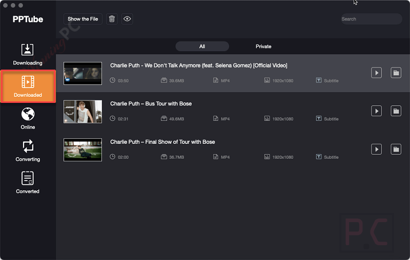Select We Don't Talk Anymore thumbnail

83,73
